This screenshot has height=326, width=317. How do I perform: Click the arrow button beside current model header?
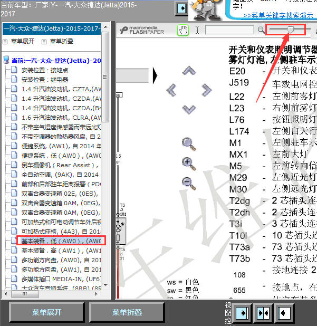[x=181, y=8]
